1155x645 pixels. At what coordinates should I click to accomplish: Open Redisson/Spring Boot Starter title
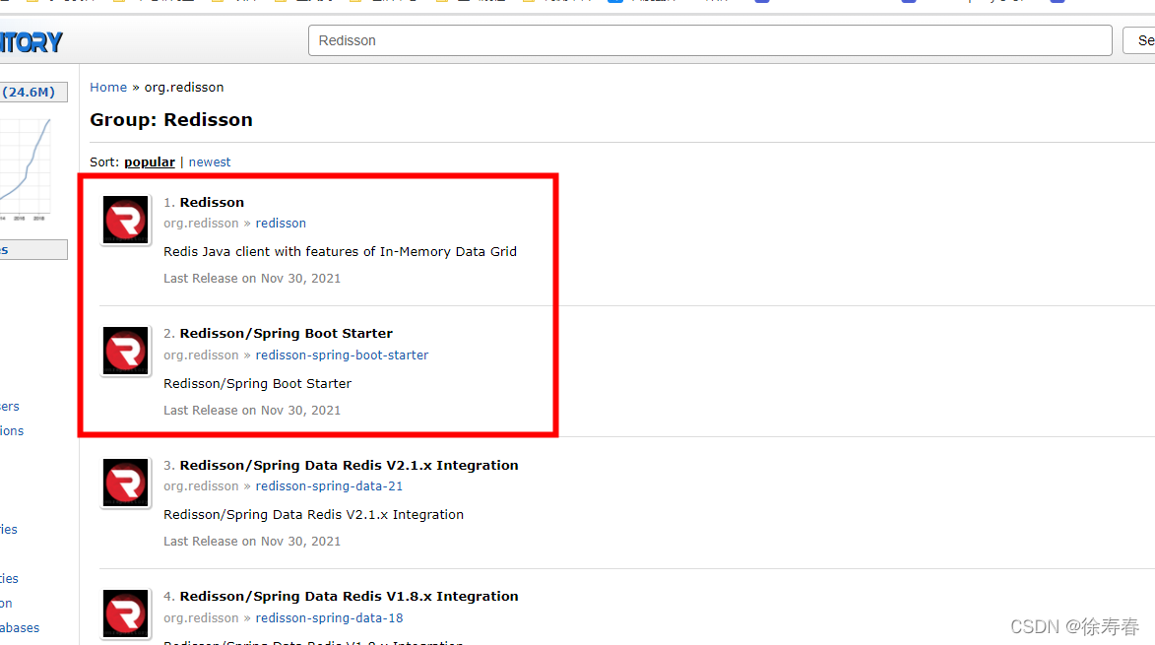pyautogui.click(x=286, y=334)
